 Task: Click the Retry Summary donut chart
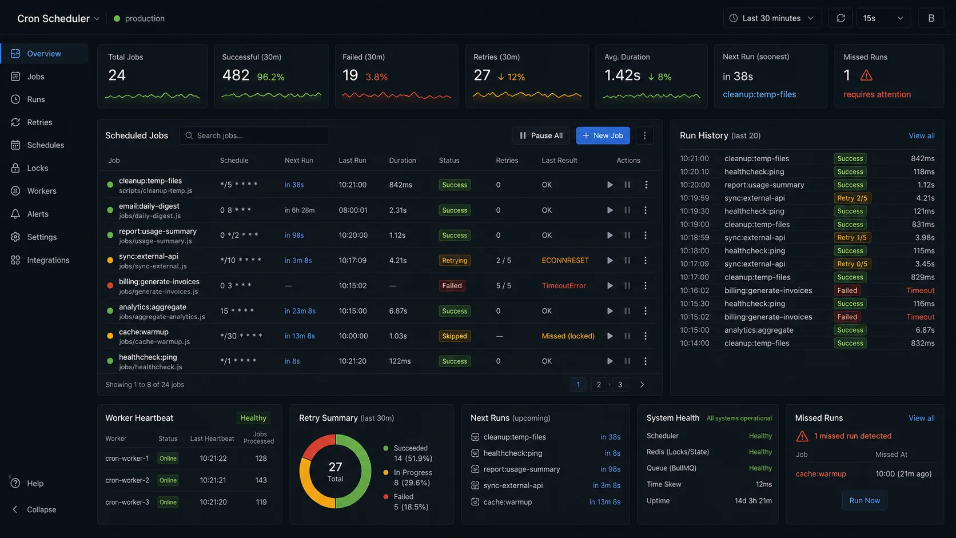pyautogui.click(x=335, y=471)
